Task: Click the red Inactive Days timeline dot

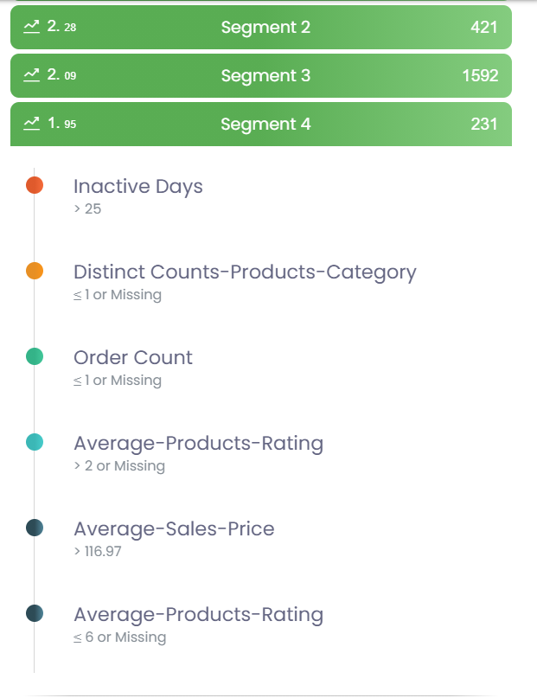Action: tap(35, 185)
